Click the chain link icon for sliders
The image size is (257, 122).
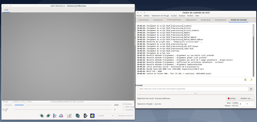coord(7,110)
